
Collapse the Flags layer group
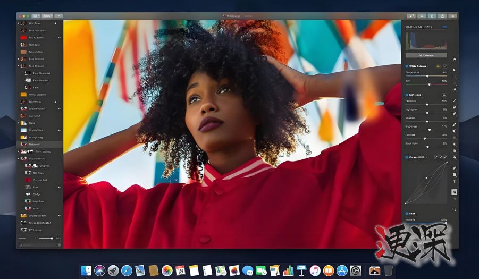click(19, 123)
